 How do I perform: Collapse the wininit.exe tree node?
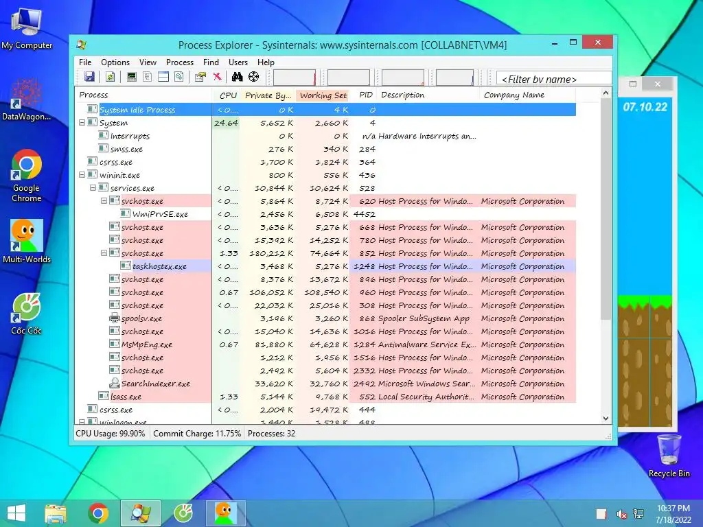coord(82,175)
